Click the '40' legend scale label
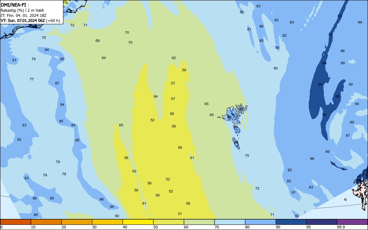Image resolution: width=368 pixels, height=230 pixels. [x=125, y=227]
